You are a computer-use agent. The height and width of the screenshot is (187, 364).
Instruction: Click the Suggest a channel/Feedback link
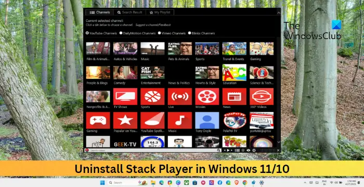pos(153,25)
